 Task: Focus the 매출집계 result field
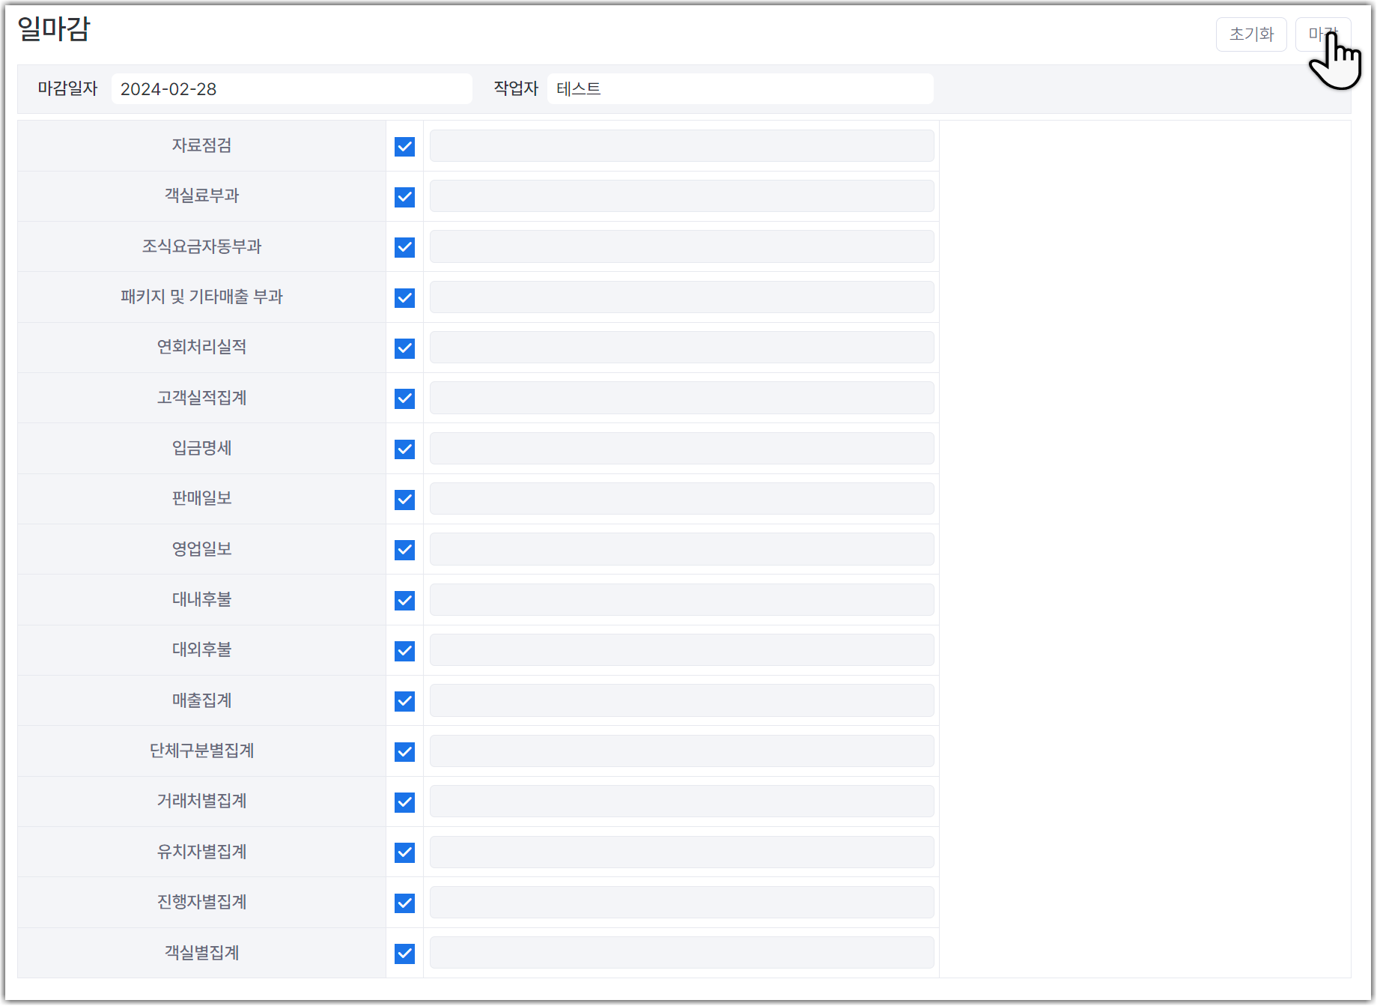pyautogui.click(x=681, y=700)
